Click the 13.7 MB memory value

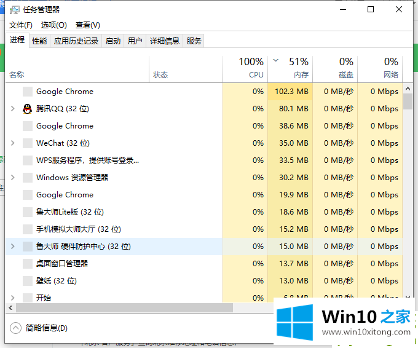(x=293, y=264)
